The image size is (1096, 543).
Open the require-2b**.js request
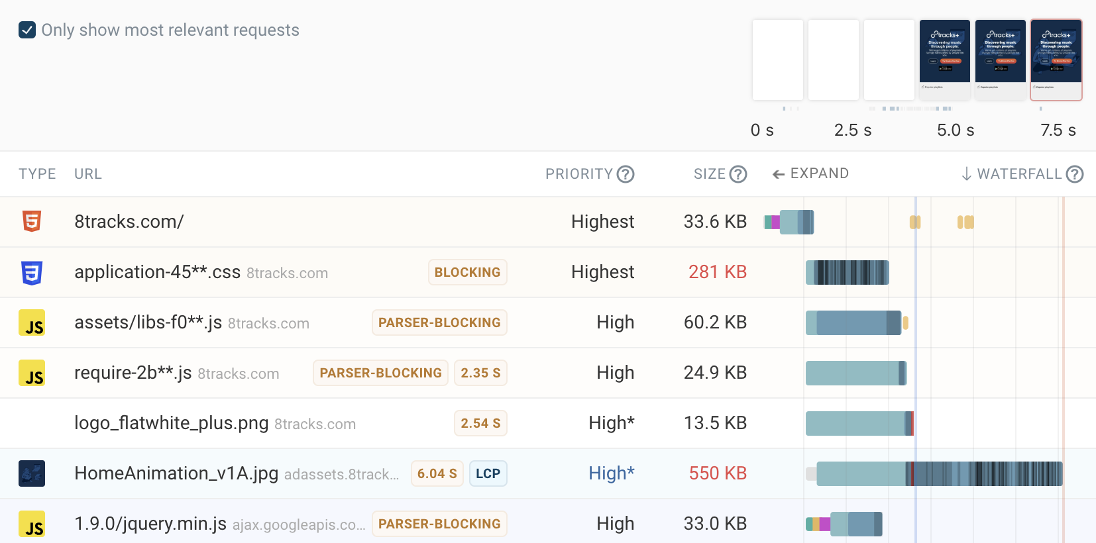548,373
